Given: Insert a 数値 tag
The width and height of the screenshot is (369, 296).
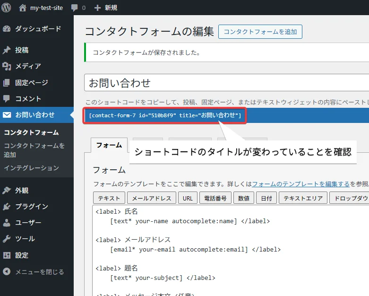Looking at the screenshot, I should pyautogui.click(x=244, y=198).
